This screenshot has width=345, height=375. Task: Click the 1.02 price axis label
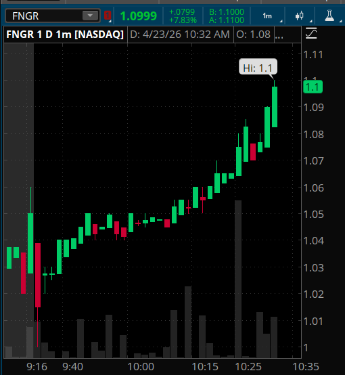313,294
